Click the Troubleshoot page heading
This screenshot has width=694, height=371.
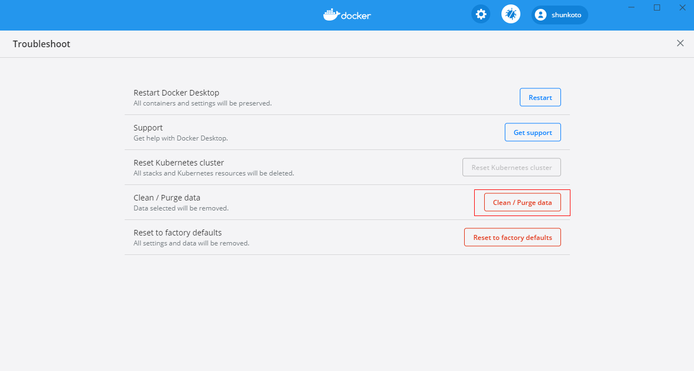[x=42, y=44]
